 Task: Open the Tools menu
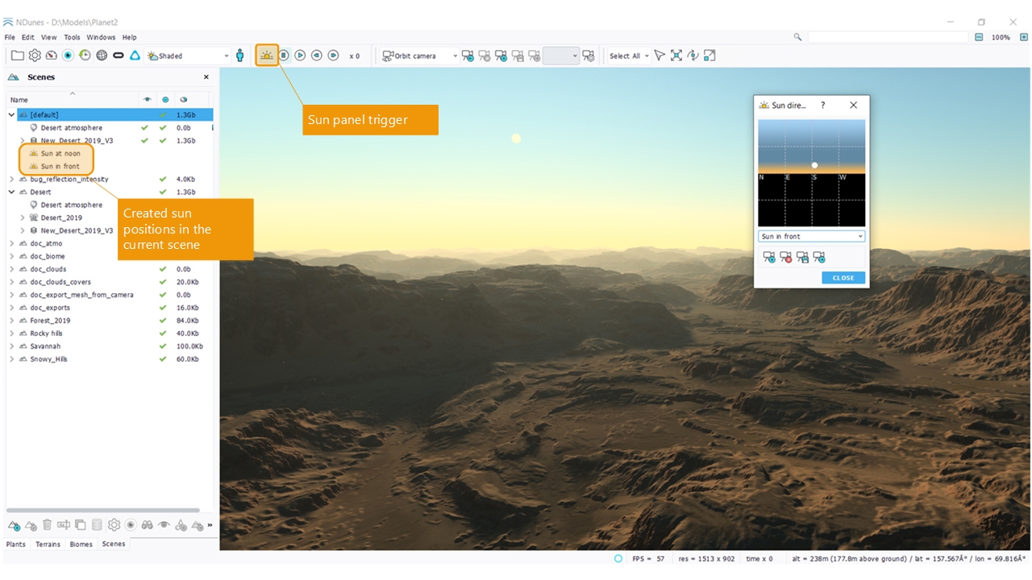point(72,37)
